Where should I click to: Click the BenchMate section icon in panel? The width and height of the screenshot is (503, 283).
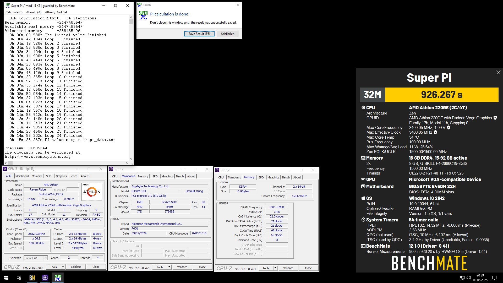point(363,246)
